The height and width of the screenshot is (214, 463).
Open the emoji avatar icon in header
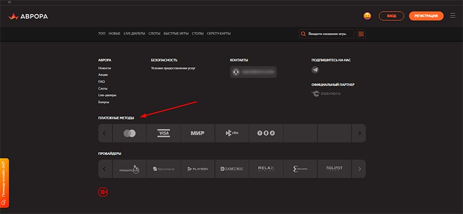point(367,16)
